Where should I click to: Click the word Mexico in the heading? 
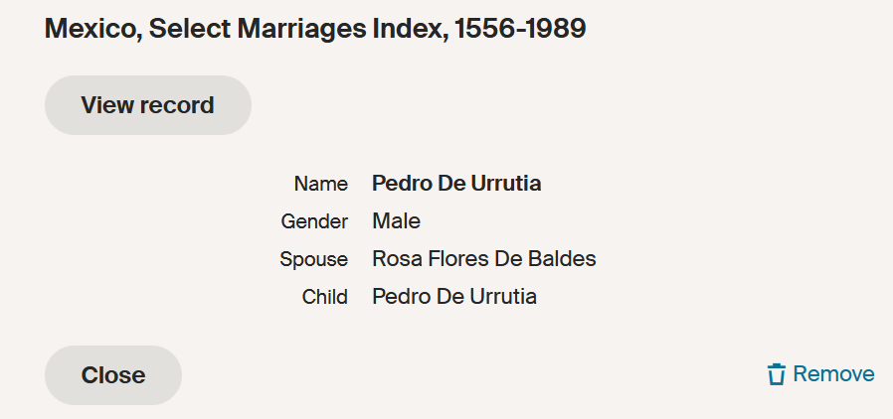click(x=89, y=30)
